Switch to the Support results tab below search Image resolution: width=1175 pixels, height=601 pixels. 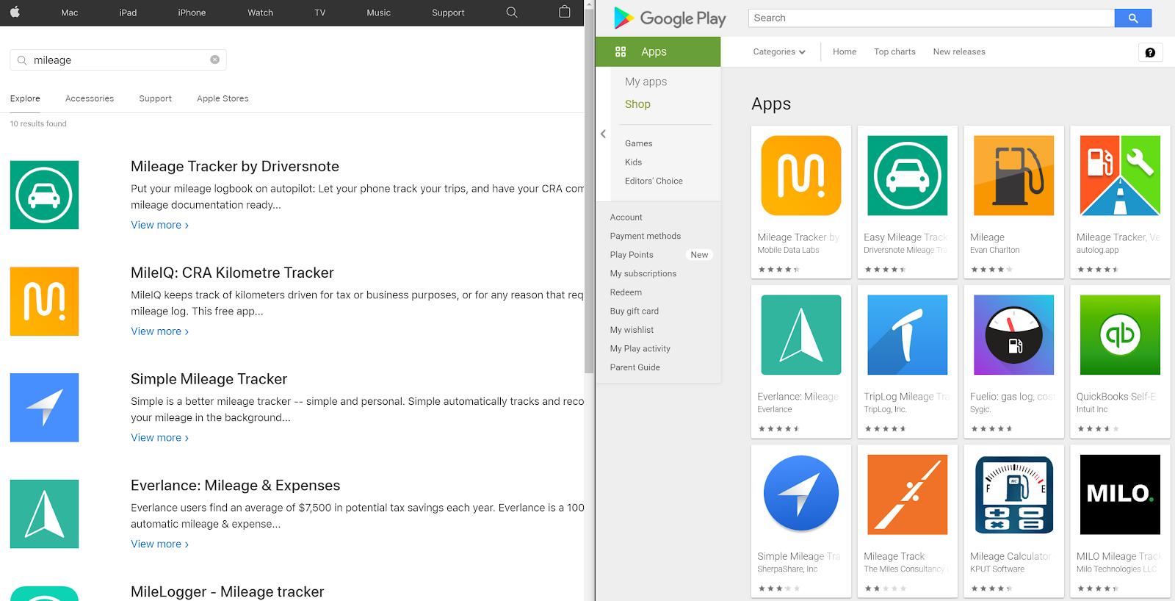(x=156, y=98)
